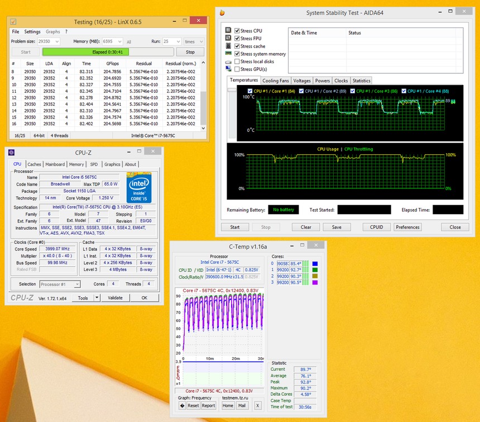Click the memory module icon beside Stress system memory
Image resolution: width=480 pixels, height=422 pixels.
228,53
